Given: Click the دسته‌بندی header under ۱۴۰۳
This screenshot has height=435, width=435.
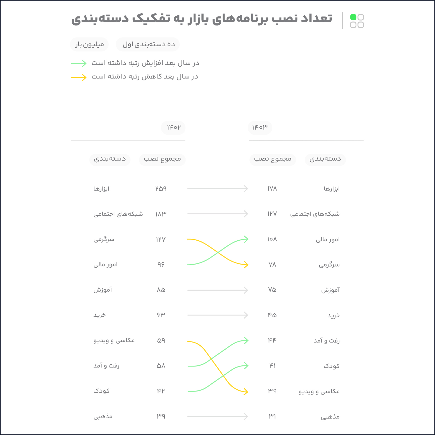Looking at the screenshot, I should point(325,159).
